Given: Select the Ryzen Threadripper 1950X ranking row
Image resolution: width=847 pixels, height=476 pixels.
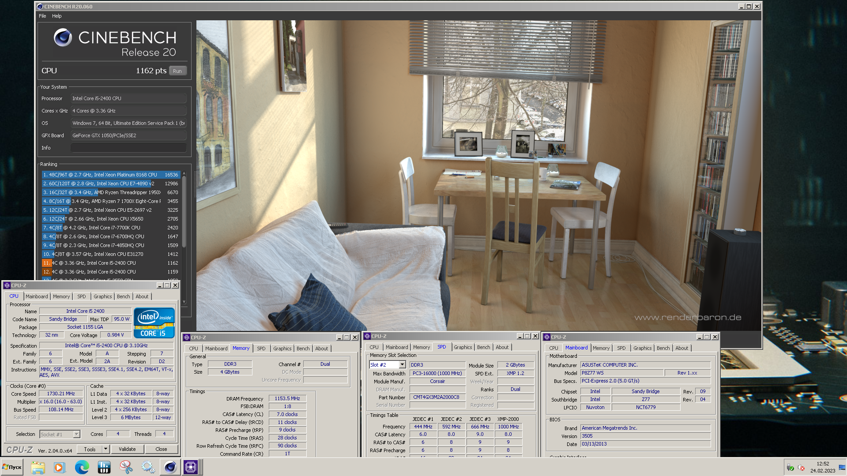Looking at the screenshot, I should tap(111, 192).
